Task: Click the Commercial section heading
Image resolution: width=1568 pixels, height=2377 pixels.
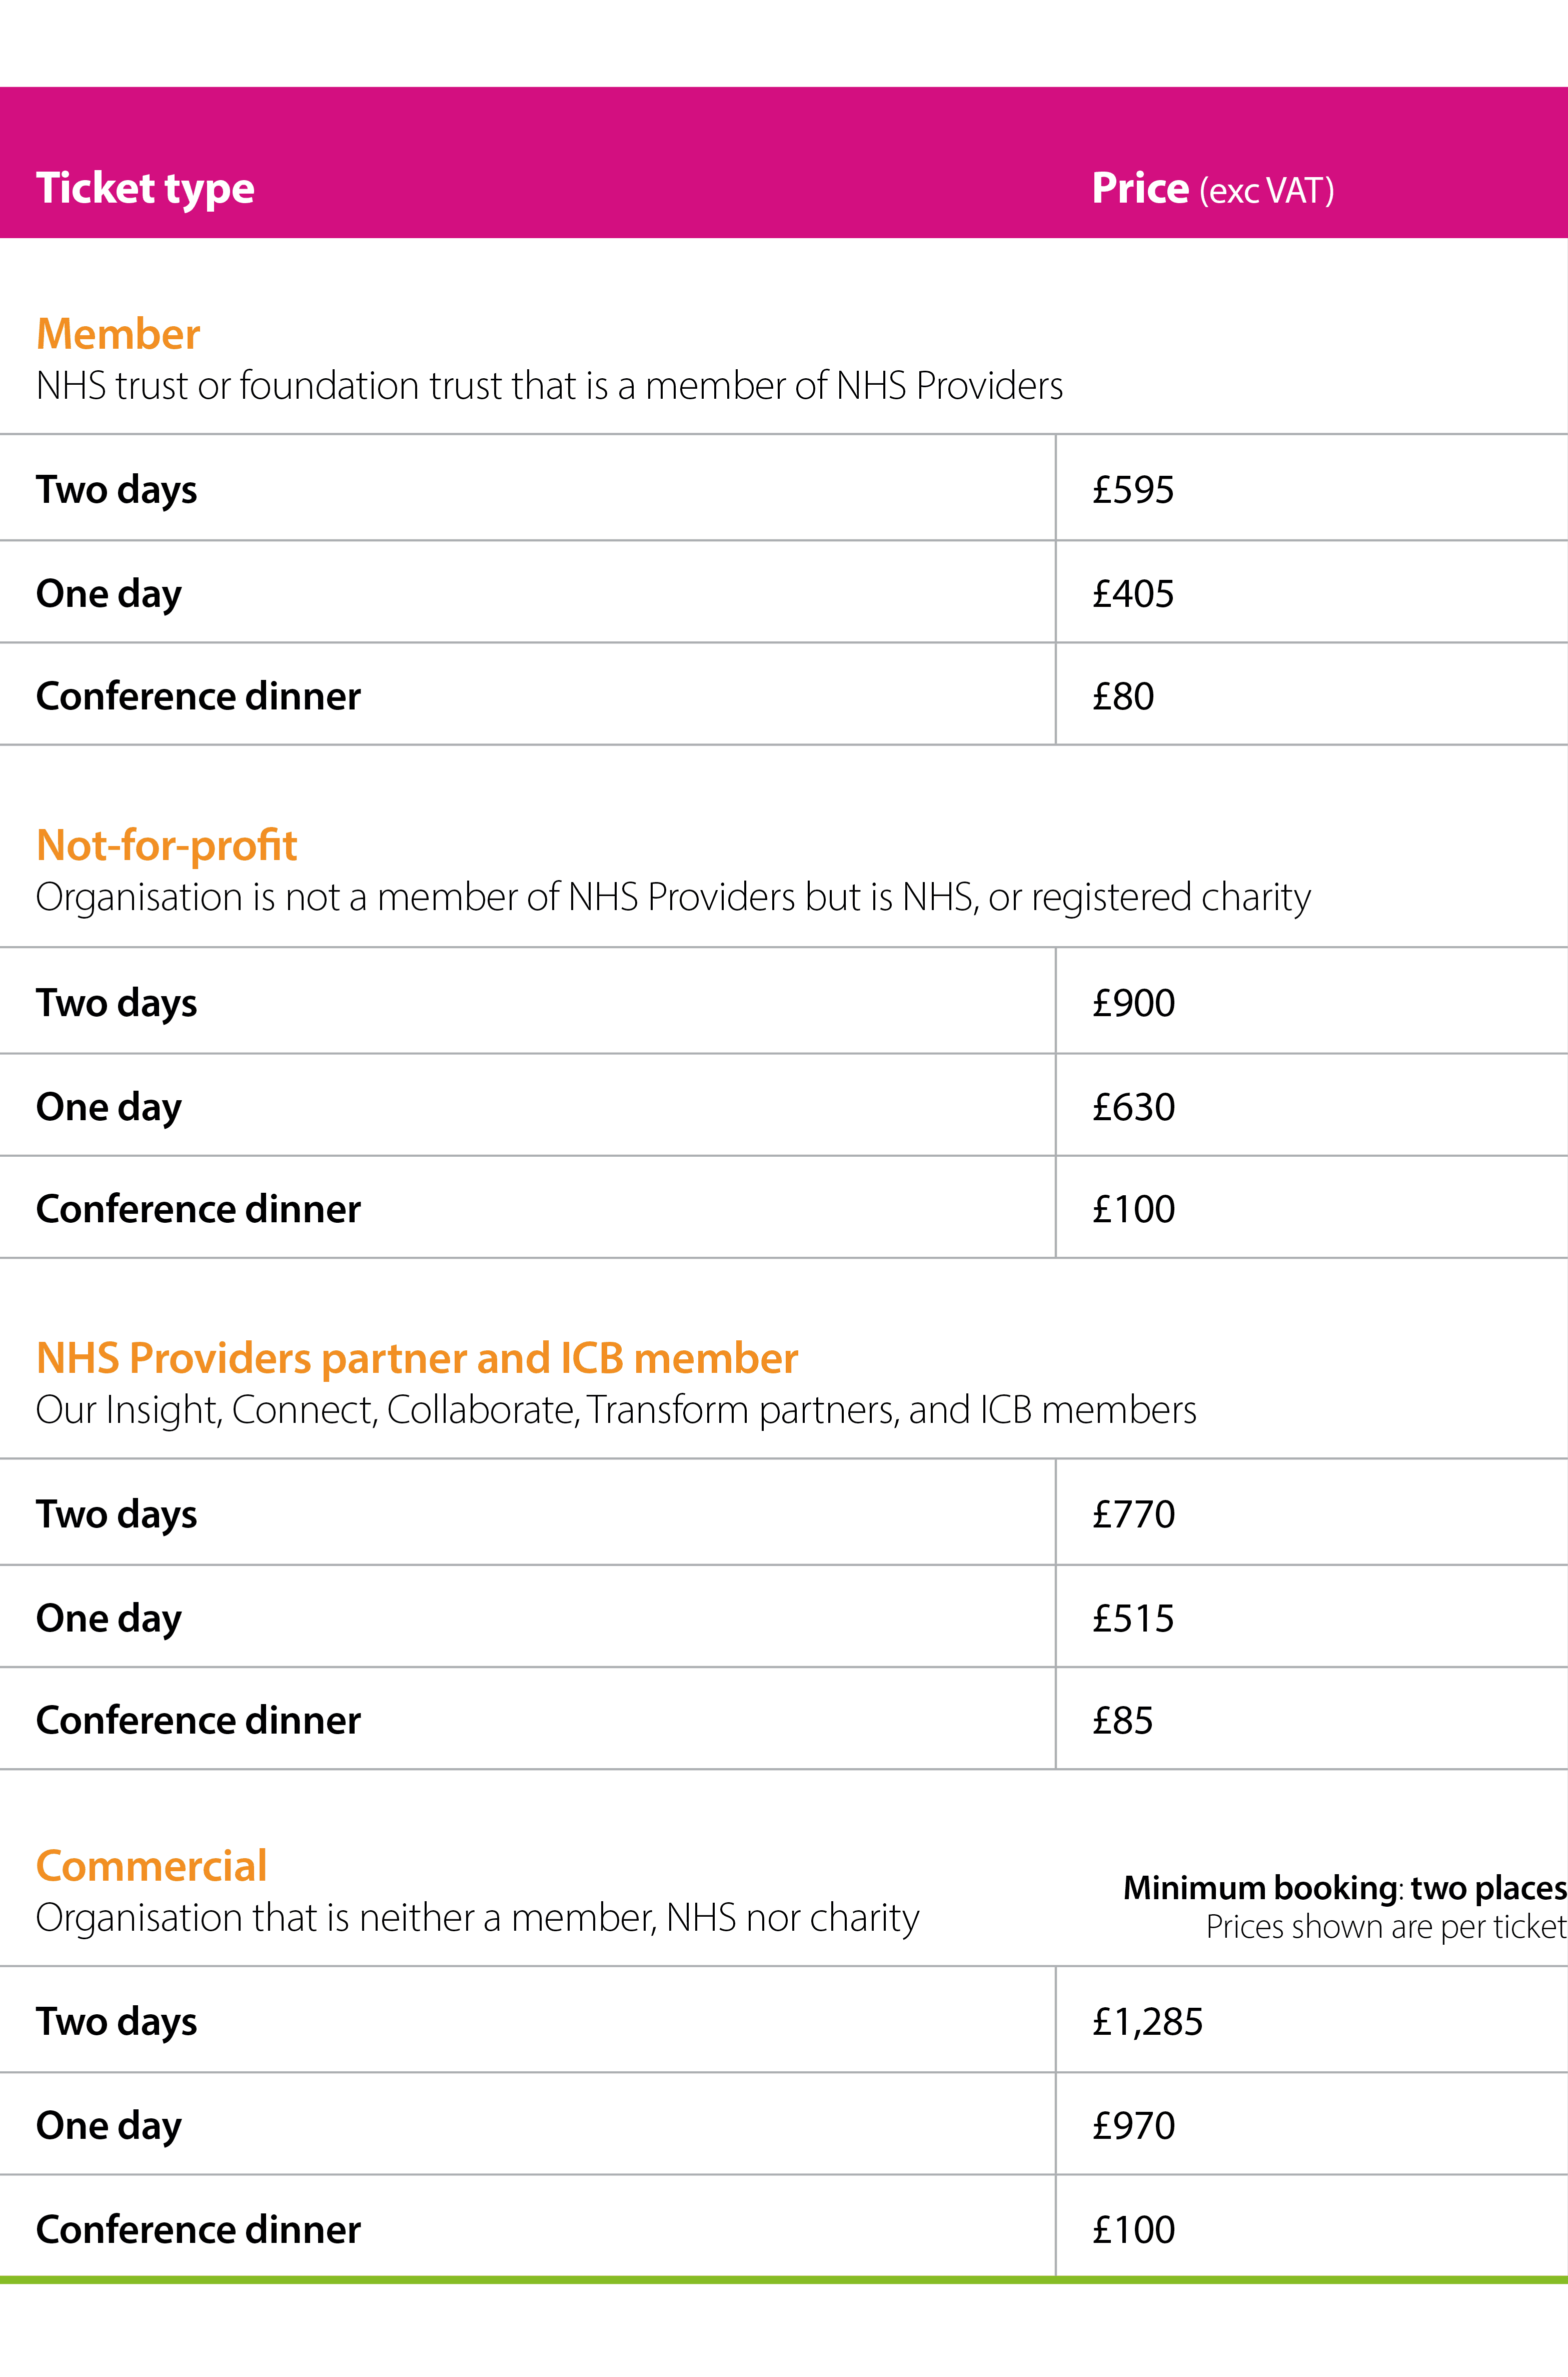Action: [x=152, y=1866]
